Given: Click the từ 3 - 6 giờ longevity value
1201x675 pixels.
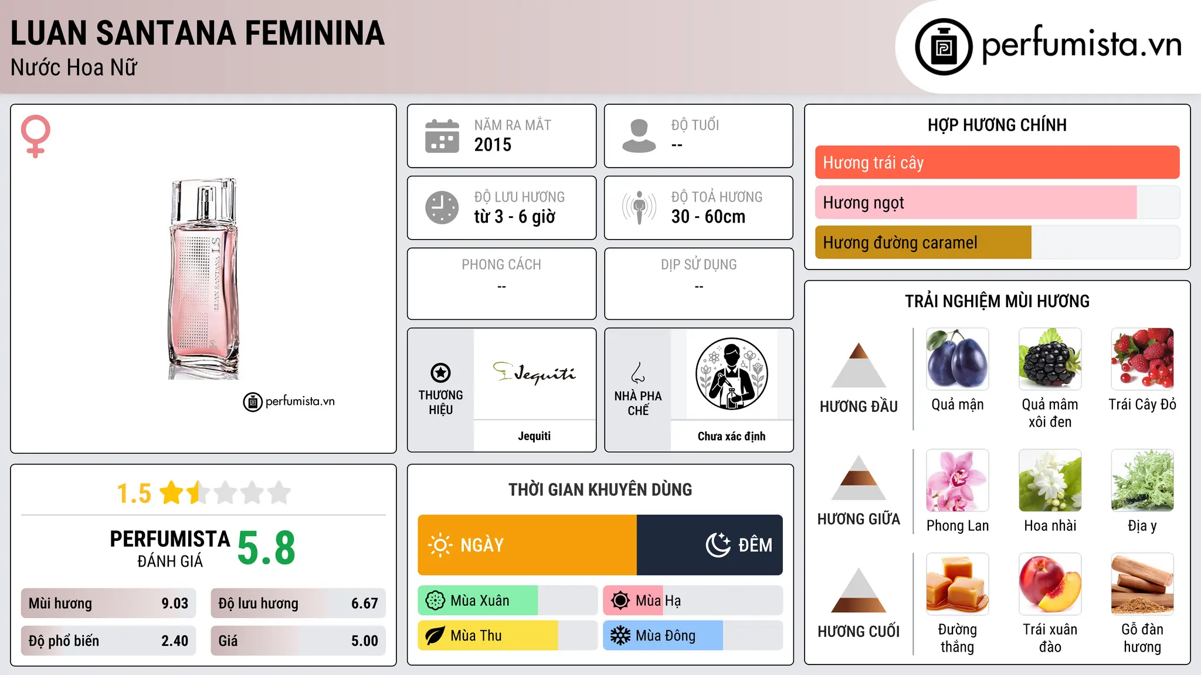Looking at the screenshot, I should (514, 217).
